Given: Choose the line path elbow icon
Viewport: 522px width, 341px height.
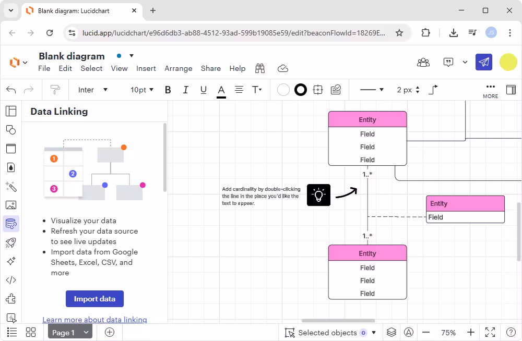Looking at the screenshot, I should click(x=433, y=90).
